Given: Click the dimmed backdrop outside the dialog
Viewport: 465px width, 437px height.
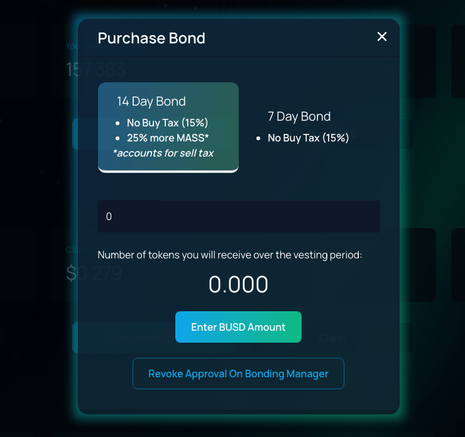Looking at the screenshot, I should click(x=38, y=189).
